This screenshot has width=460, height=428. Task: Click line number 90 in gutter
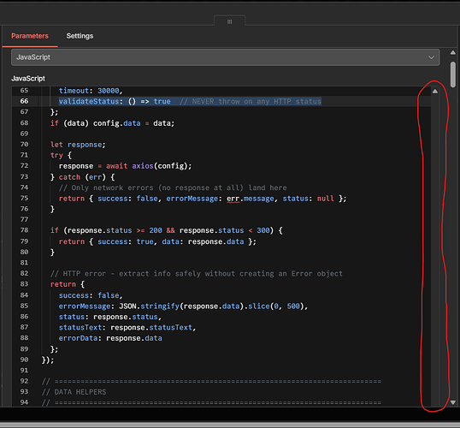[24, 360]
